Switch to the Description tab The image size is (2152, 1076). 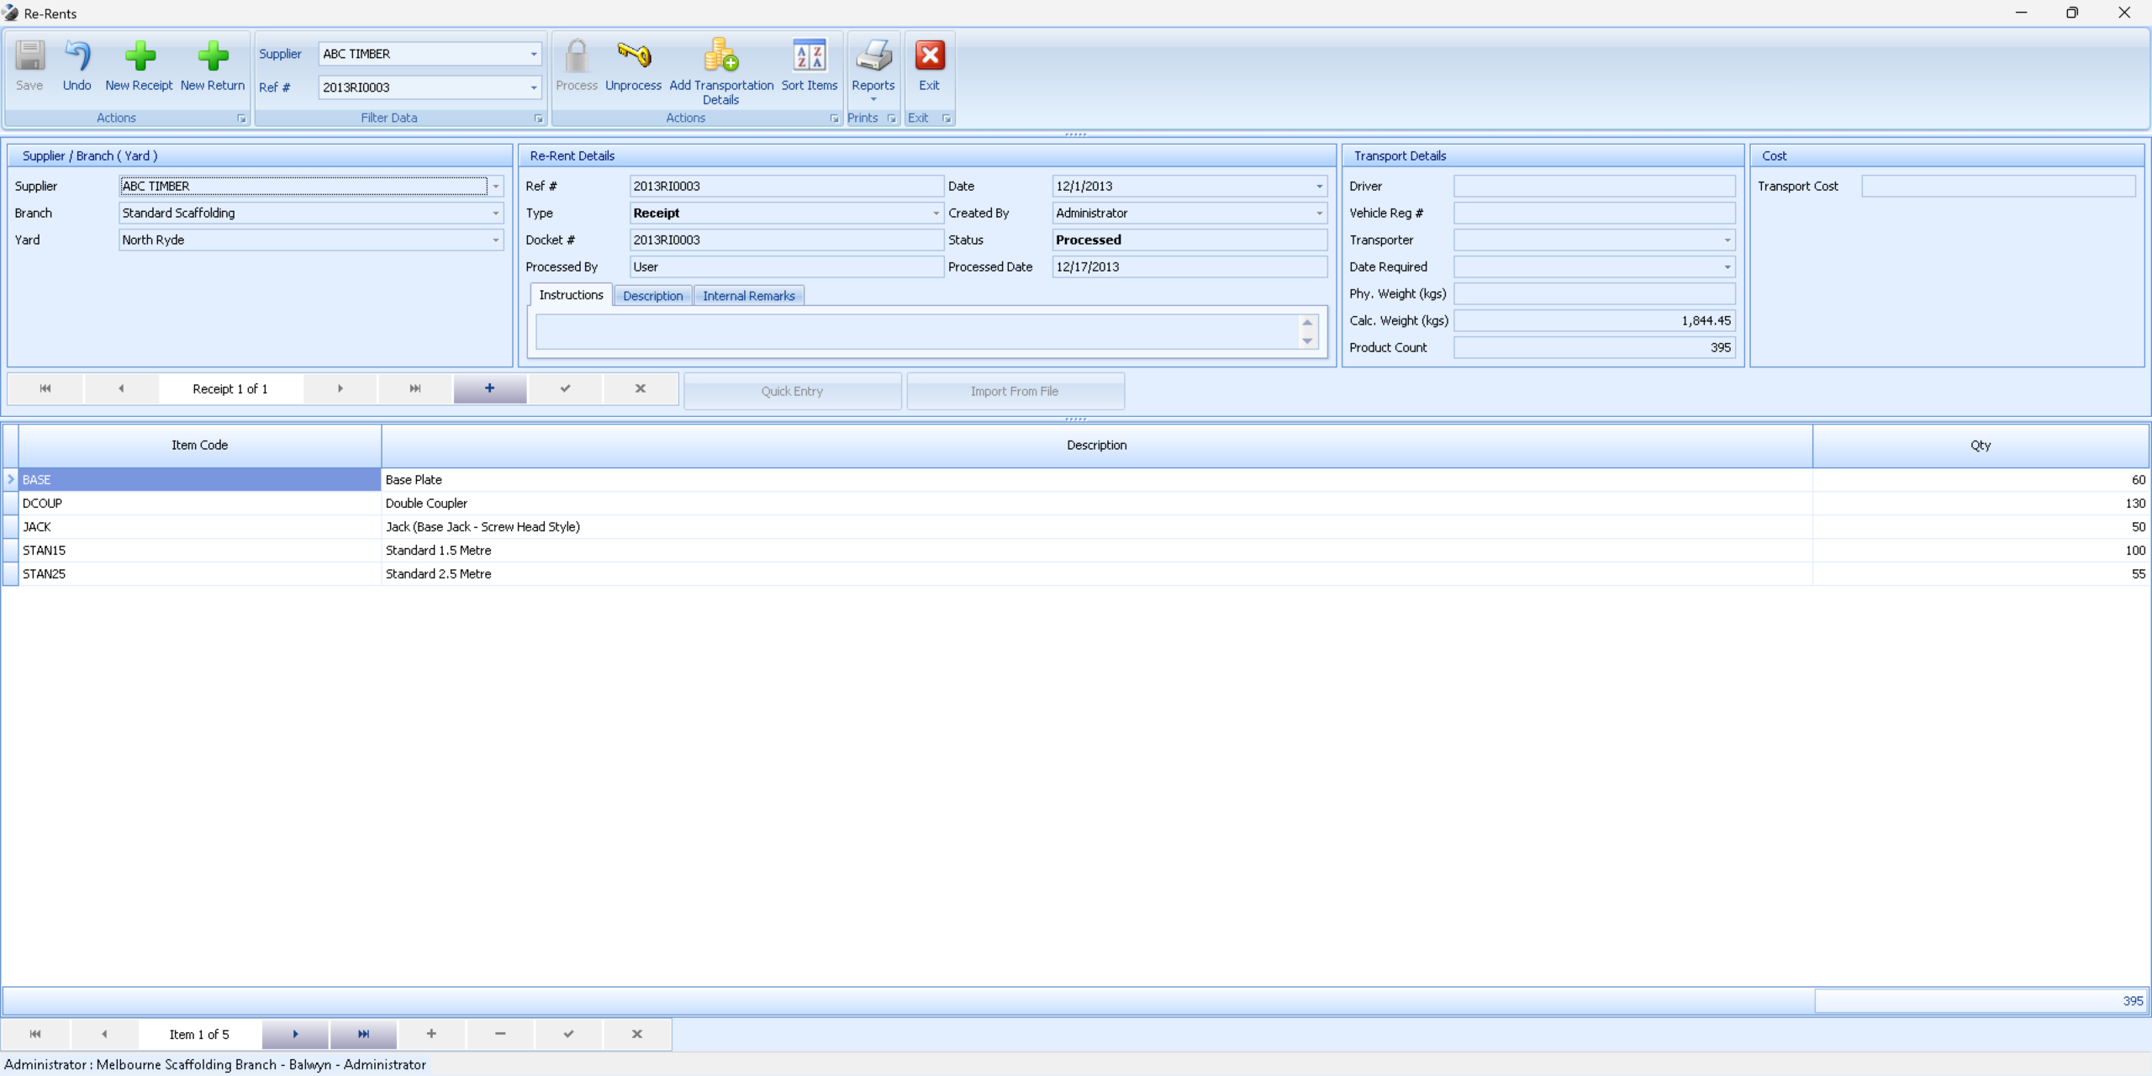pos(652,296)
